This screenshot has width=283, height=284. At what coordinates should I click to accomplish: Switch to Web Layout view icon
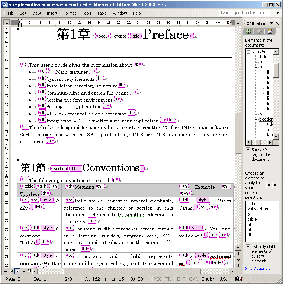coord(12,271)
